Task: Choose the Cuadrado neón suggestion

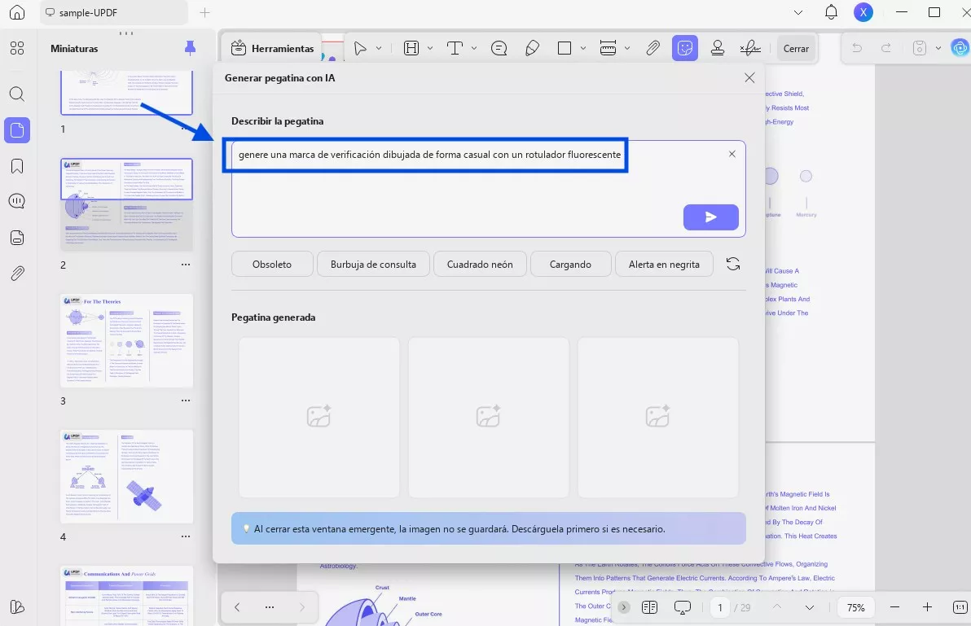Action: tap(480, 264)
